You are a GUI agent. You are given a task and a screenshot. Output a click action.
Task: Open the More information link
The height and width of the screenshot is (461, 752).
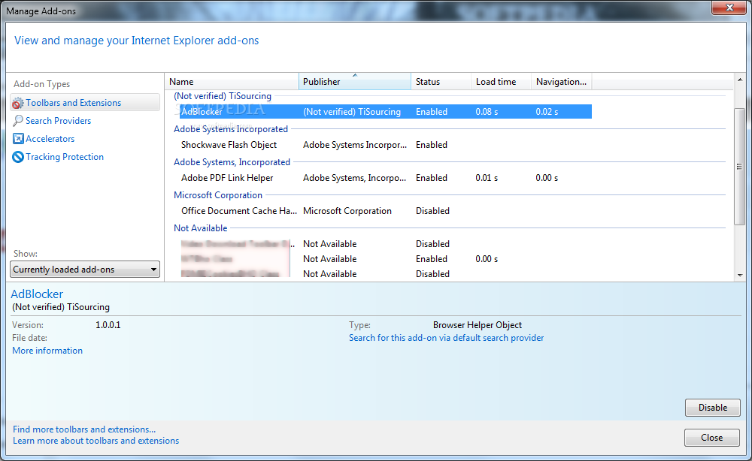pos(47,351)
